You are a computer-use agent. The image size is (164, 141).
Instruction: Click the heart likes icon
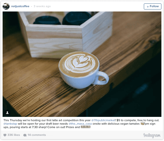[x=5, y=135]
